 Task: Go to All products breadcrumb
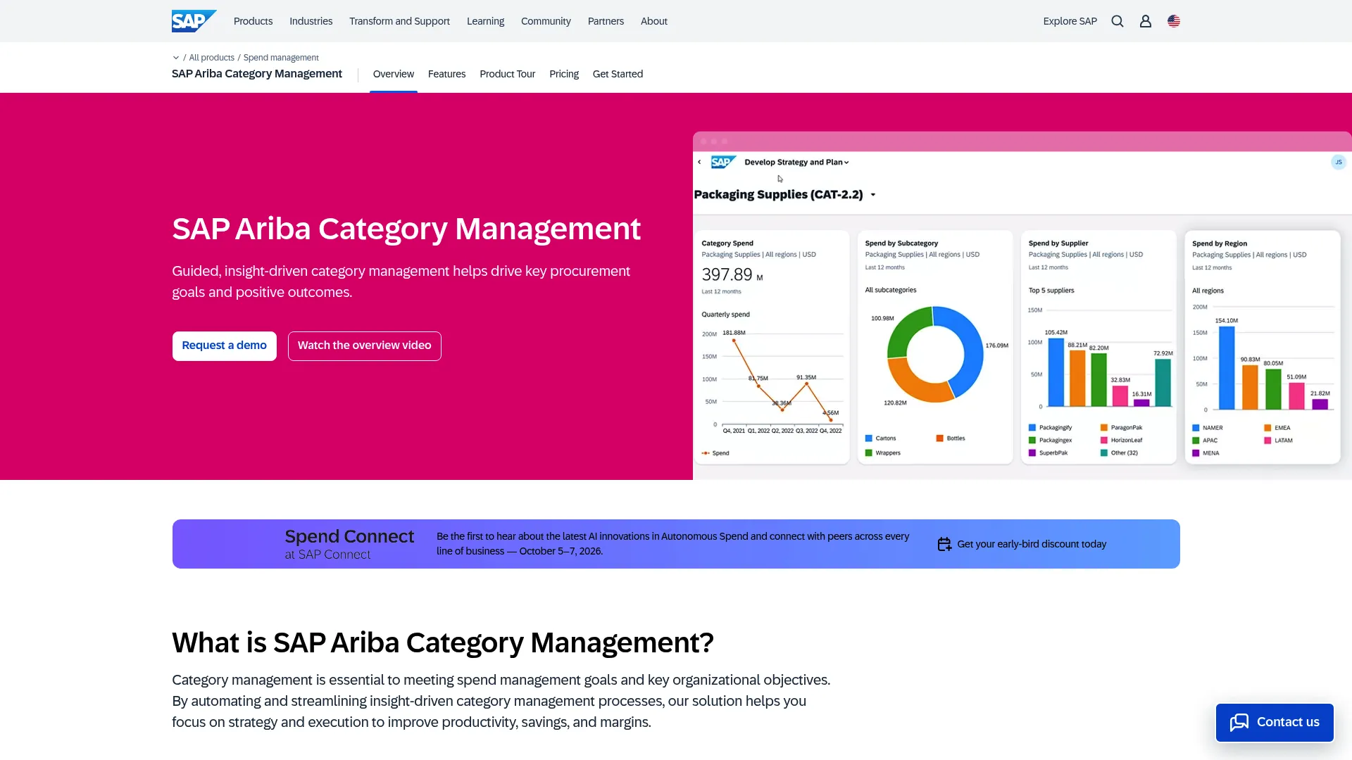(211, 58)
